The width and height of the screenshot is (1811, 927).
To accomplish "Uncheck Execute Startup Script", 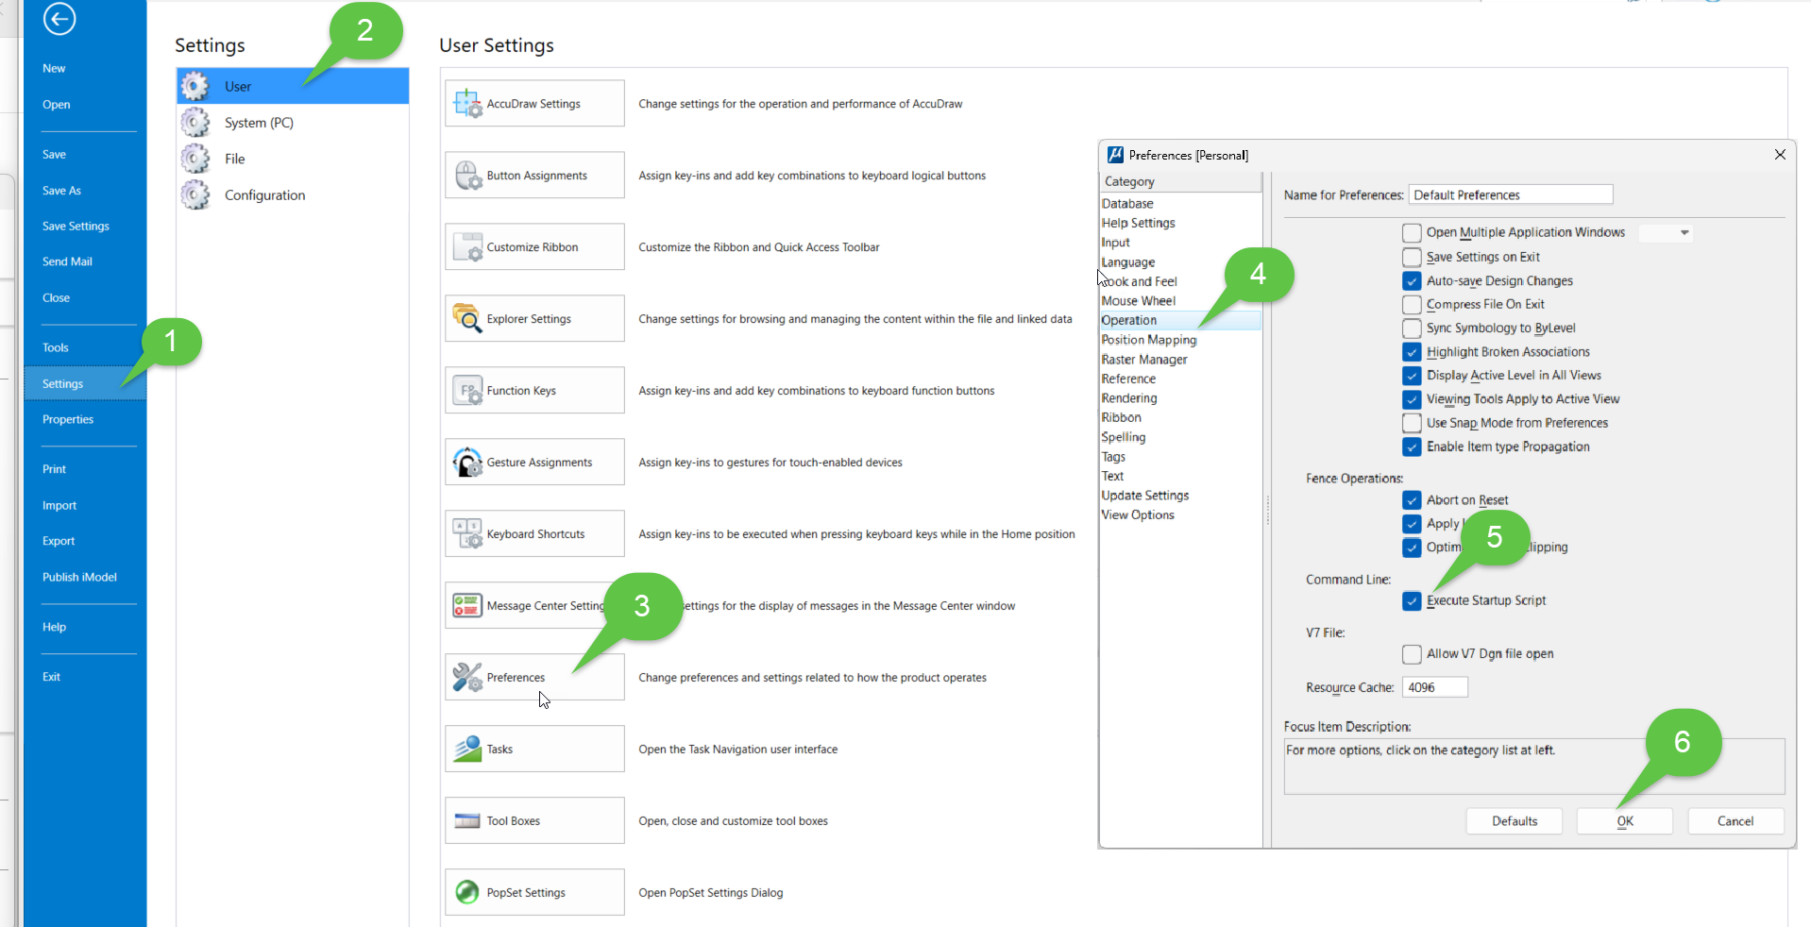I will (x=1412, y=600).
